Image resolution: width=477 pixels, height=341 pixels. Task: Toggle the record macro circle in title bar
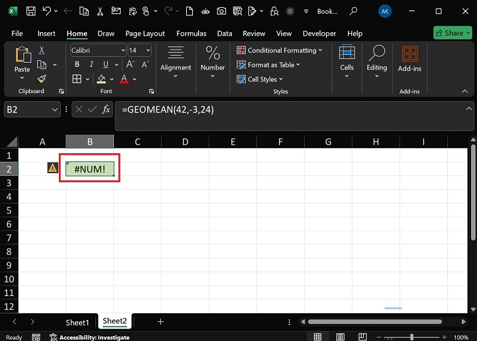290,11
